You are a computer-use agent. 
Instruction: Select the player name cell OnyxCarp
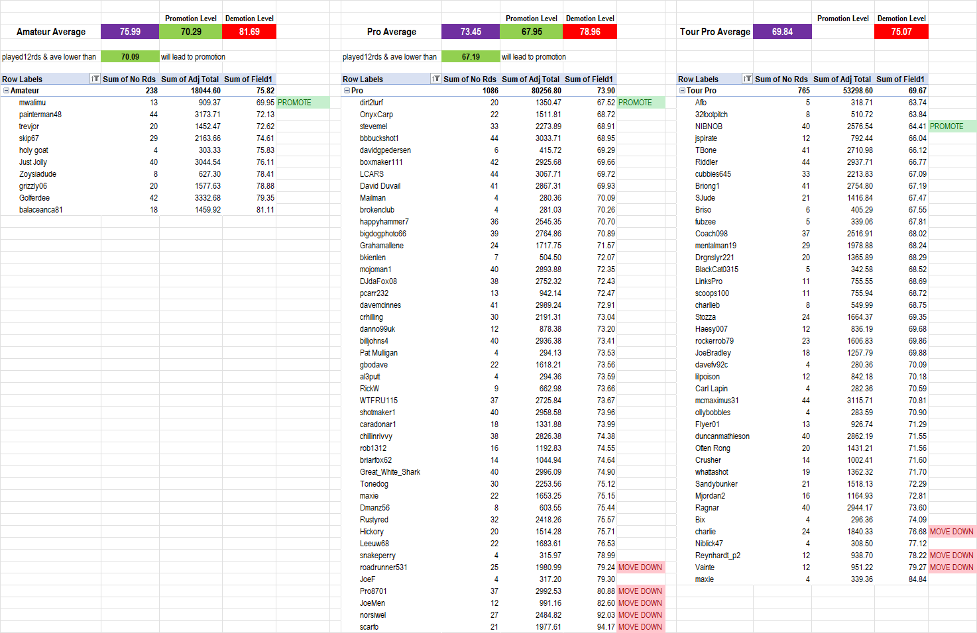376,115
